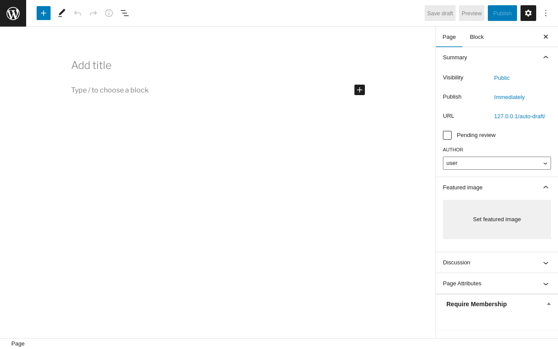This screenshot has height=349, width=558.
Task: Toggle the block inserter plus button
Action: pos(44,13)
